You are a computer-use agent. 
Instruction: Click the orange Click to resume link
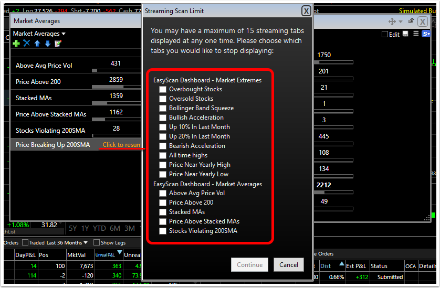121,145
